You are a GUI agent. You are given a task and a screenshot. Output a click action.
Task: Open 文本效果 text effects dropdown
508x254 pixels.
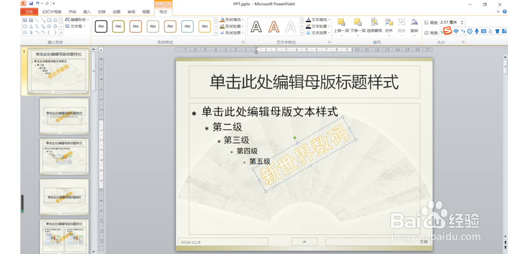pos(318,33)
